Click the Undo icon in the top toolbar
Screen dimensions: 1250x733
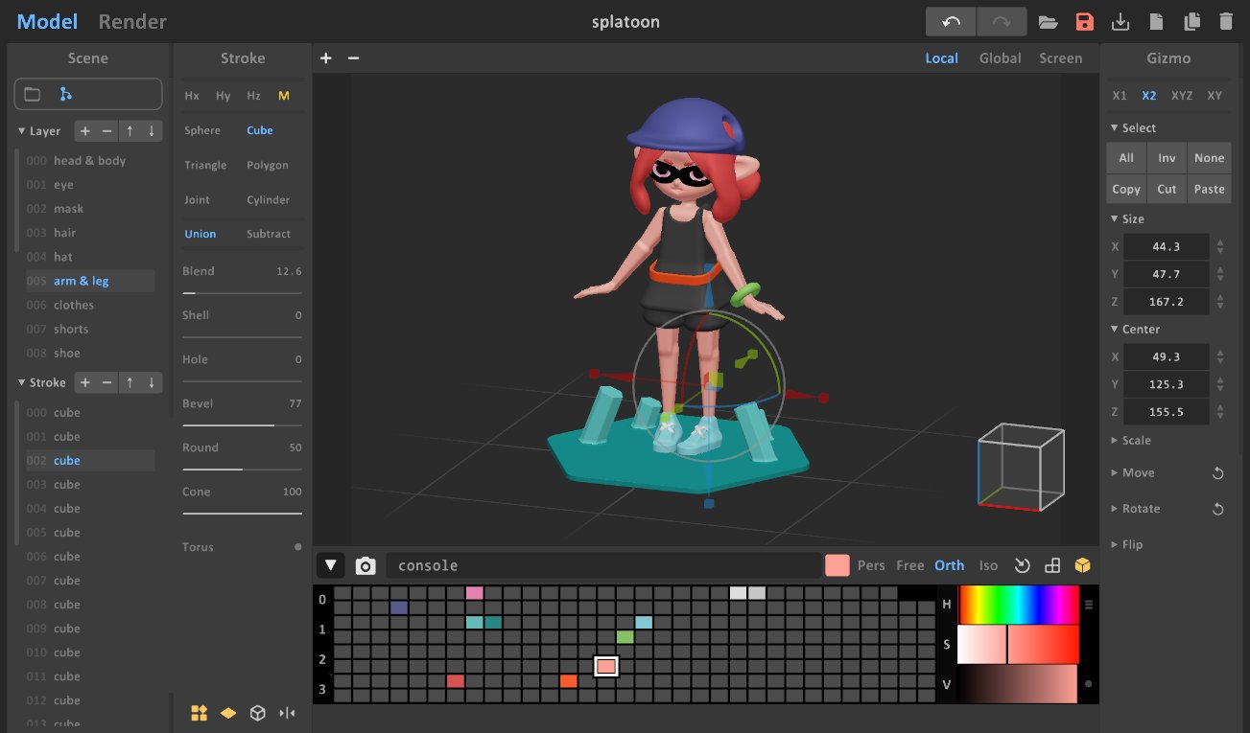pos(950,20)
